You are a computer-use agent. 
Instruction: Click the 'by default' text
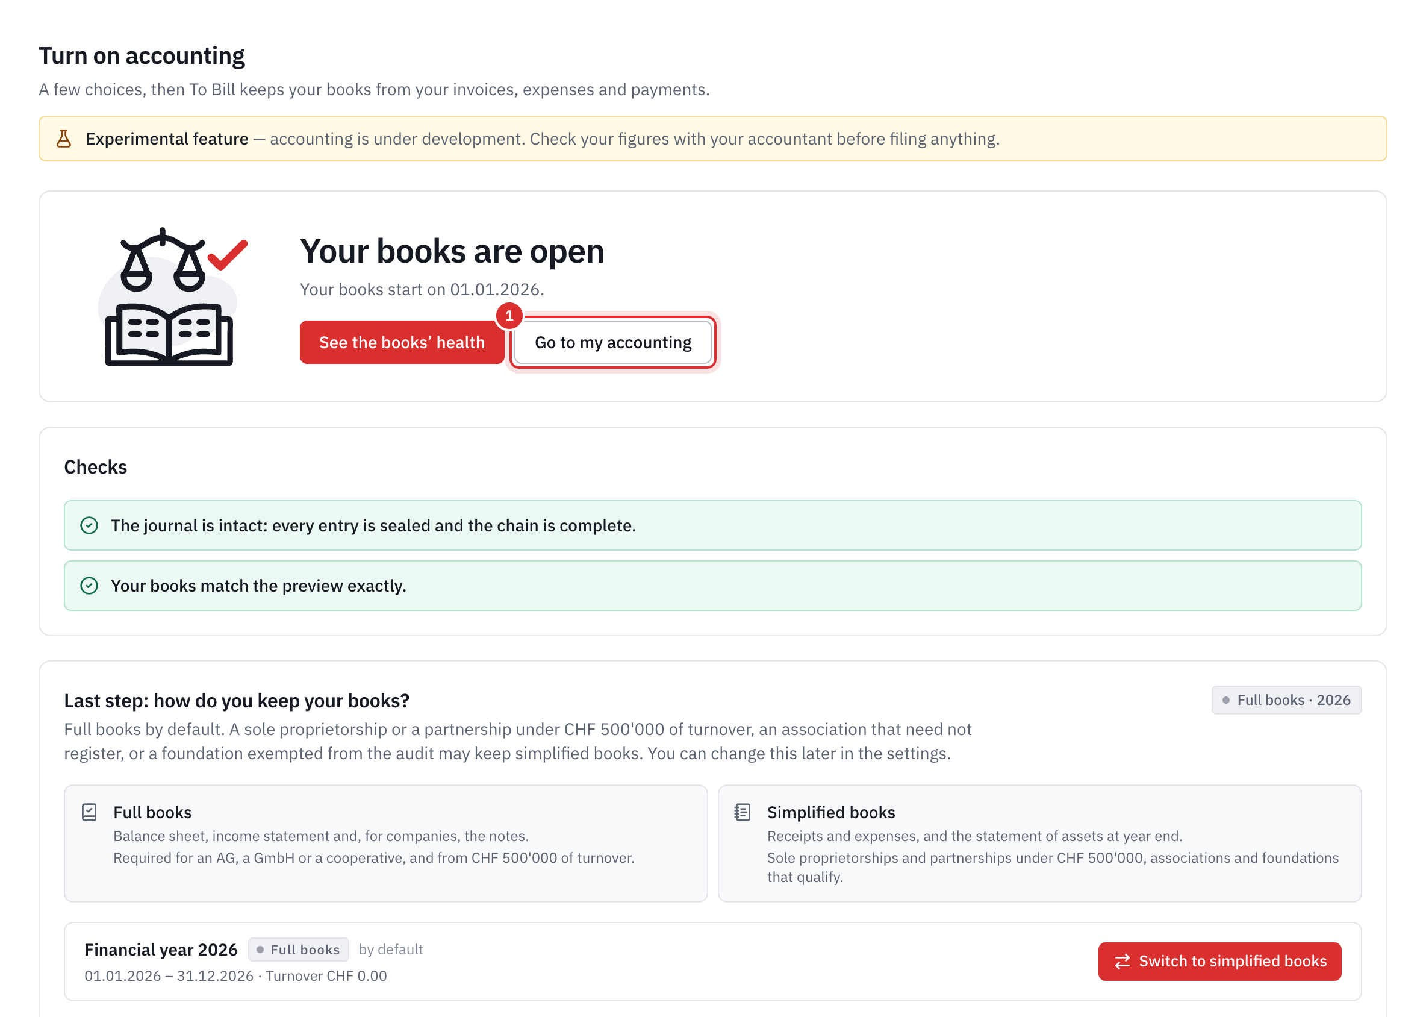[391, 950]
